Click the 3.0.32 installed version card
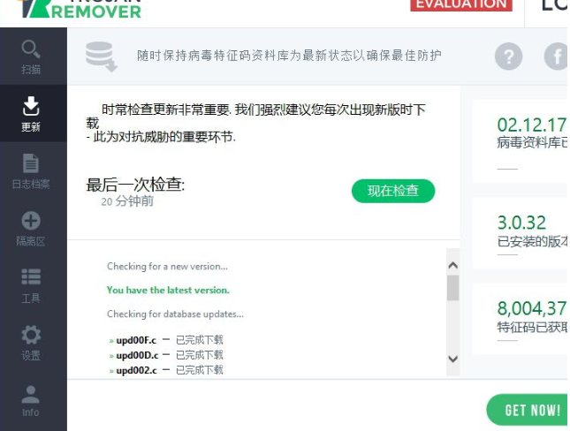Screen dimensions: 570x431 [521, 233]
